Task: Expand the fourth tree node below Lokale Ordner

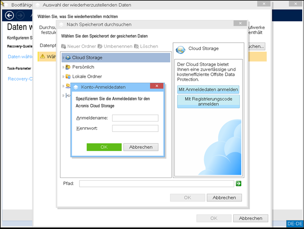Action: [x=63, y=86]
